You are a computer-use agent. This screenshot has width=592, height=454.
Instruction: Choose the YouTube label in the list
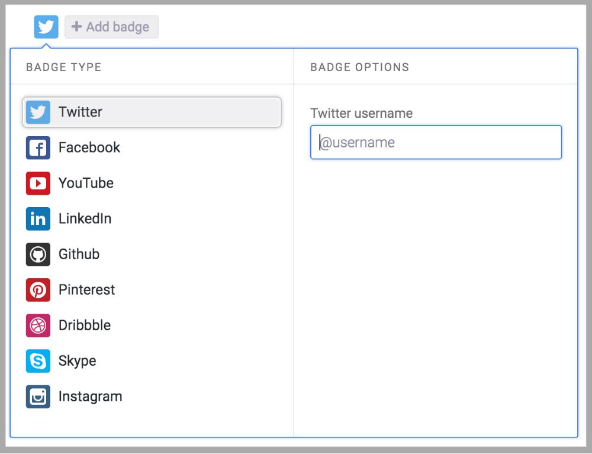click(86, 183)
